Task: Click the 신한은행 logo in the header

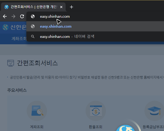Action: [15, 27]
